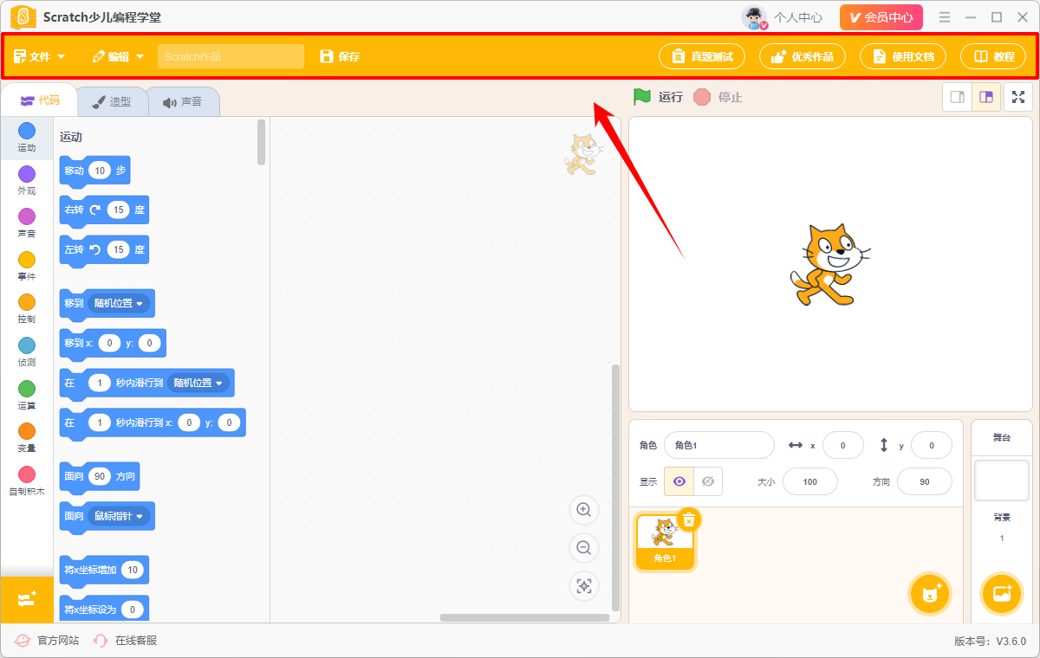This screenshot has width=1040, height=658.
Task: Click degrees value in 左转 block
Action: click(118, 249)
